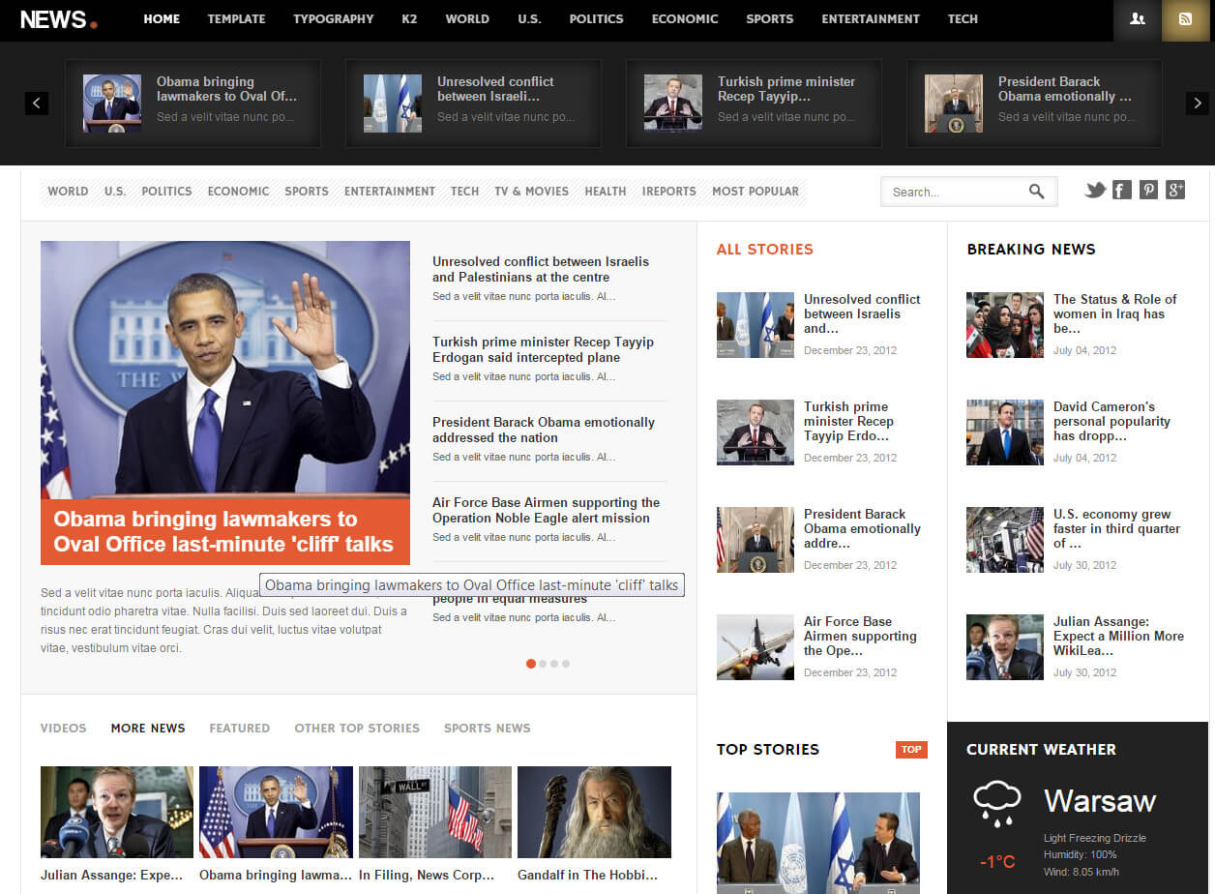Open the Twitter social icon
The height and width of the screenshot is (894, 1215).
pyautogui.click(x=1094, y=191)
